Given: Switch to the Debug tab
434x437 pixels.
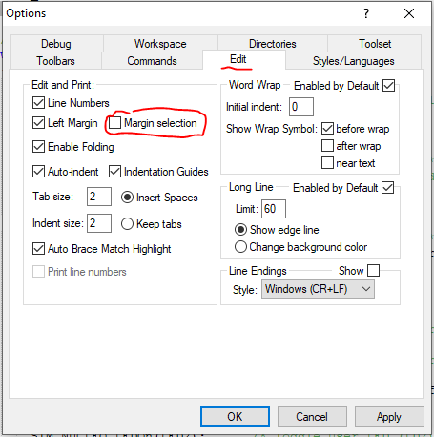Looking at the screenshot, I should (x=56, y=44).
